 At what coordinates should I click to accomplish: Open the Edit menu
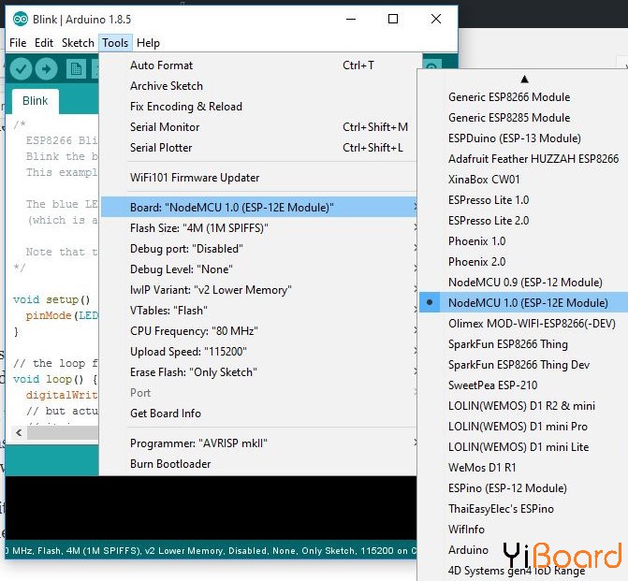tap(44, 43)
